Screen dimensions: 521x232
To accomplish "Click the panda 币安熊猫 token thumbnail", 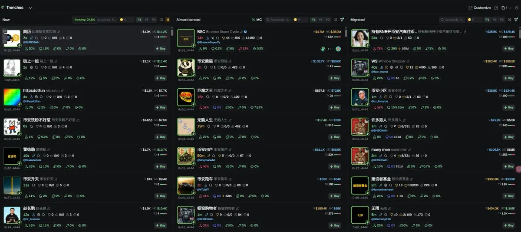I will coord(186,67).
